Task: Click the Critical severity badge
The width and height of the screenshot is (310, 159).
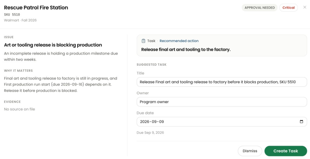Action: (x=289, y=8)
